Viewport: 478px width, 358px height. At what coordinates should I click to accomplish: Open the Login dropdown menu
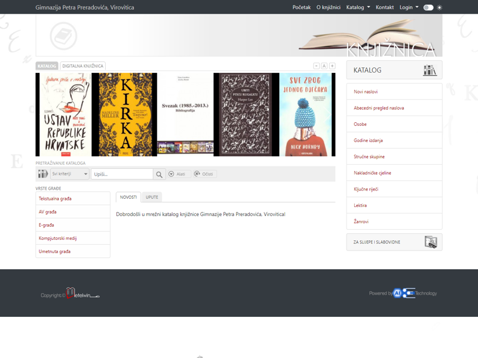click(409, 7)
